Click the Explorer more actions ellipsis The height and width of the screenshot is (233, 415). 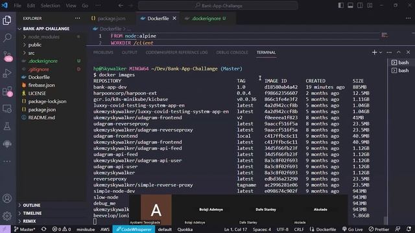78,18
